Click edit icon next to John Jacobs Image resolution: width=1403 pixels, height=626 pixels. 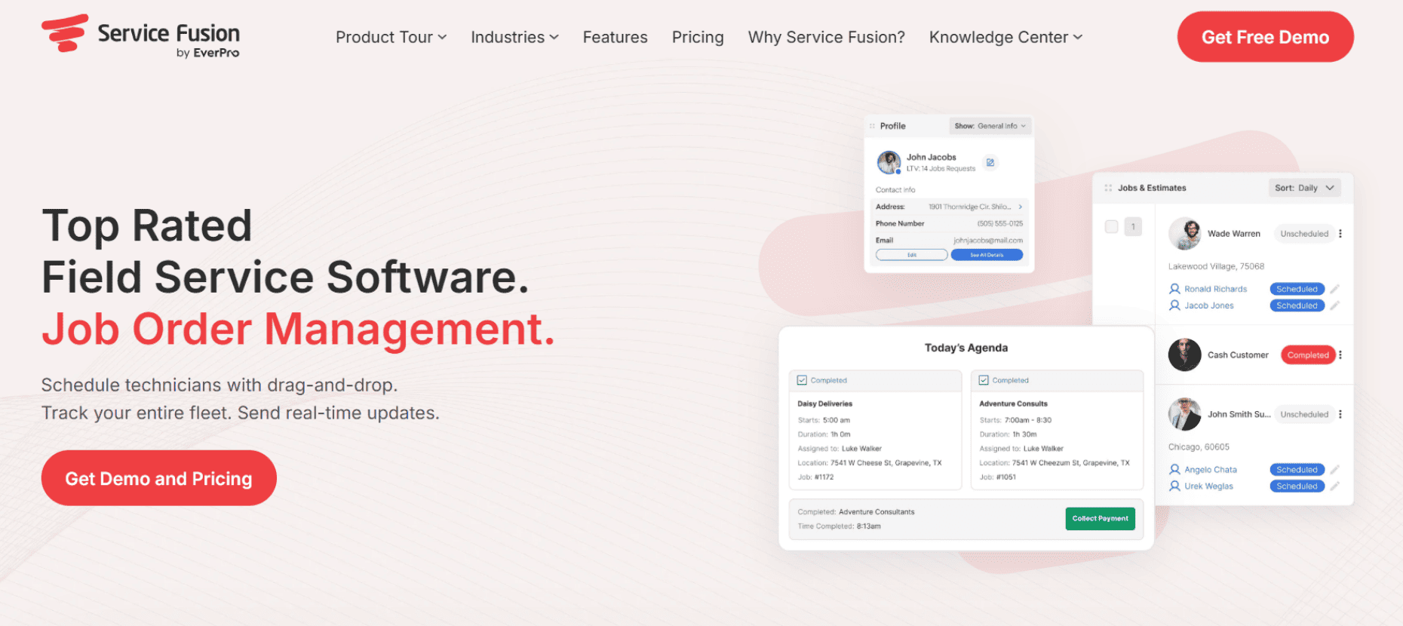(x=990, y=162)
